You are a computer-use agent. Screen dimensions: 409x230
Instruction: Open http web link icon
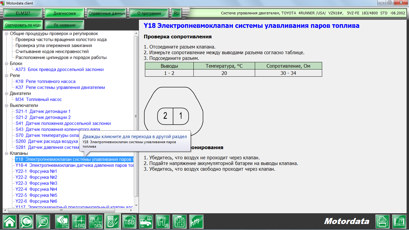(196, 222)
